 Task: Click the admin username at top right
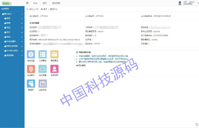click(192, 2)
